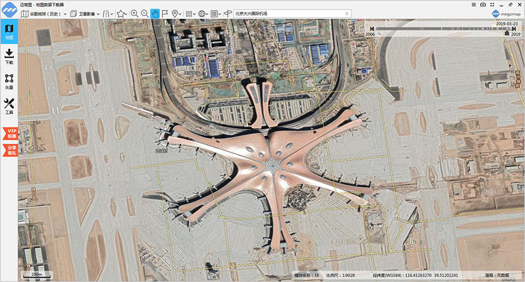Clear the 北京大兴国际机场 search field

(x=347, y=14)
